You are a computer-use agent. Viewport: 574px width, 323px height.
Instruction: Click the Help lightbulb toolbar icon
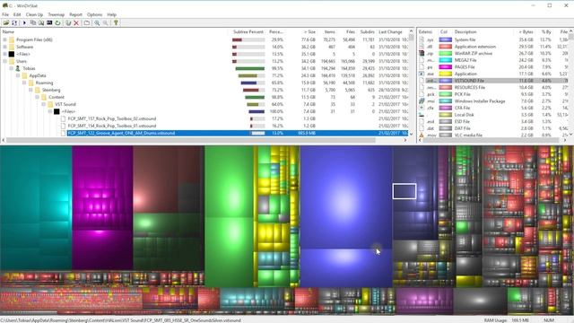click(116, 22)
